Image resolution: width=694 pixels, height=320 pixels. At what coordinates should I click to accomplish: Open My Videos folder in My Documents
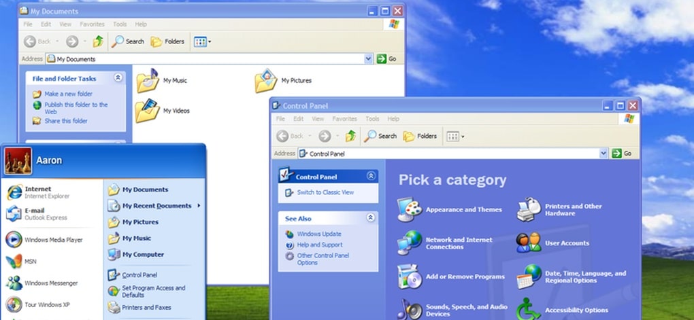[163, 111]
